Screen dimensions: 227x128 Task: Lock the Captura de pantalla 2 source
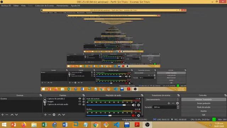coord(84,98)
